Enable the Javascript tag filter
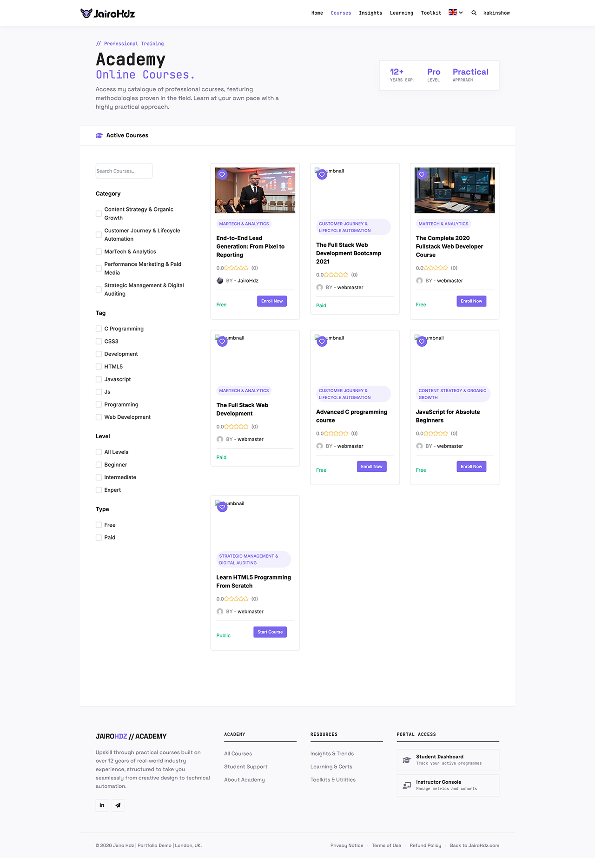595x858 pixels. (99, 379)
